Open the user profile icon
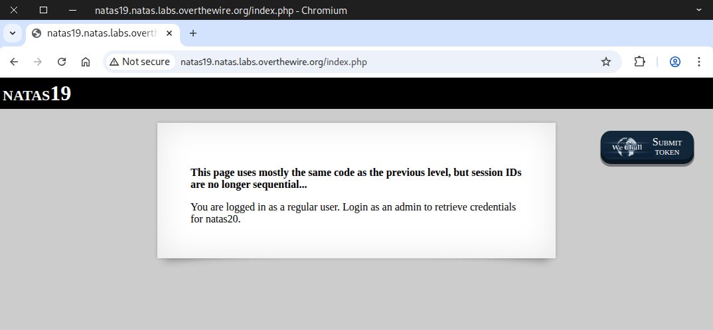The image size is (713, 330). click(x=675, y=62)
